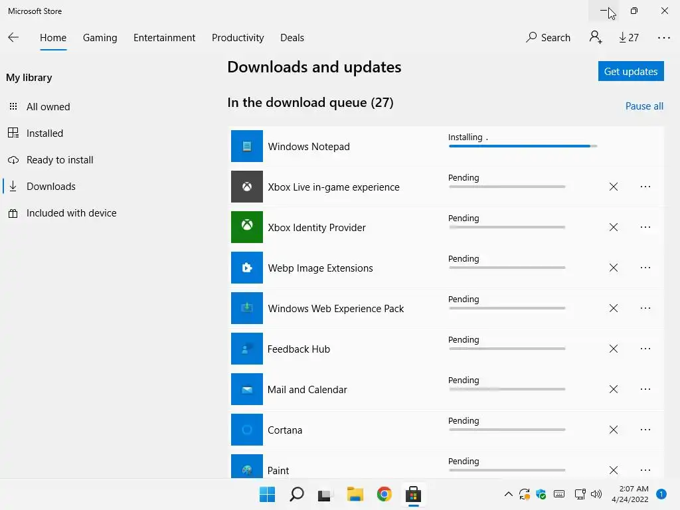Open the Deals tab
680x510 pixels.
click(x=292, y=38)
